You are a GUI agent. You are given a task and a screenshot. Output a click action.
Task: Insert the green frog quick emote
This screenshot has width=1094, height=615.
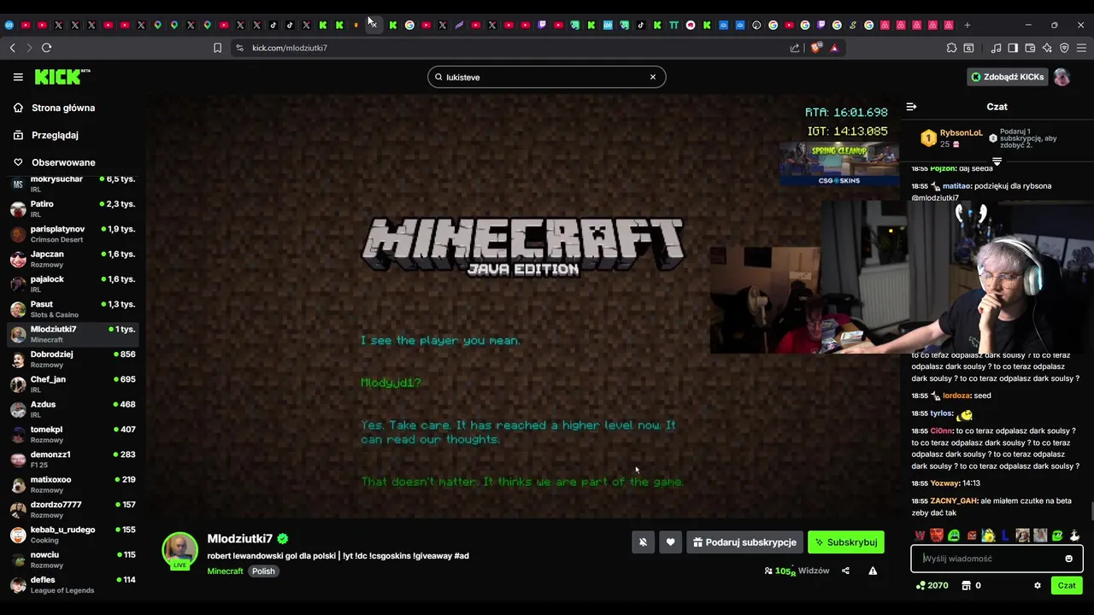coord(954,536)
